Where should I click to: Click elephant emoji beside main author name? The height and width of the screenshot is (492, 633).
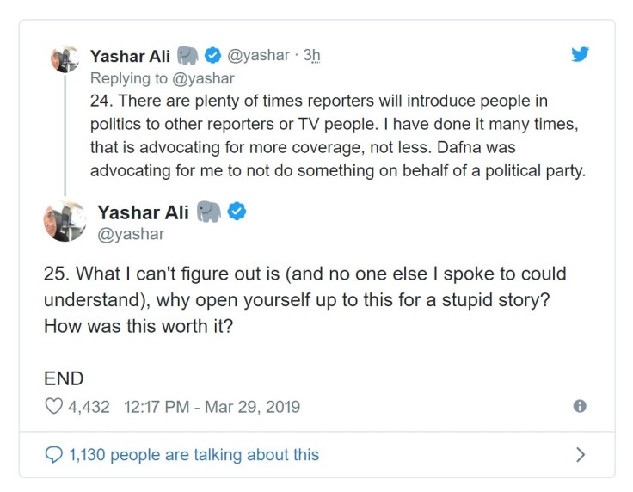[208, 212]
